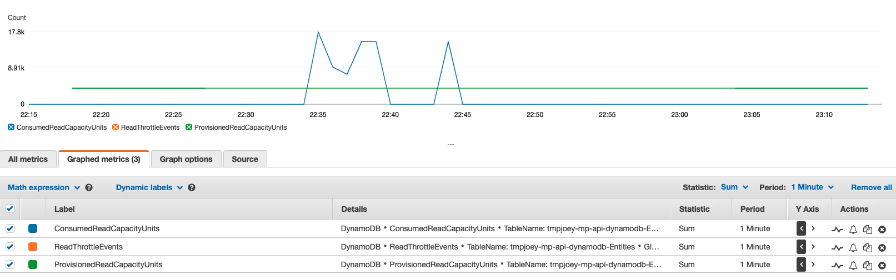Click 1 Minute period in ConsumedReadCapacityUnits row
Image resolution: width=896 pixels, height=280 pixels.
tap(755, 228)
